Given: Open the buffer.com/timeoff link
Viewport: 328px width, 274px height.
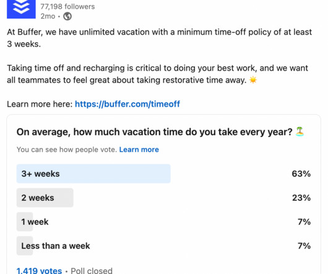Looking at the screenshot, I should [x=127, y=104].
